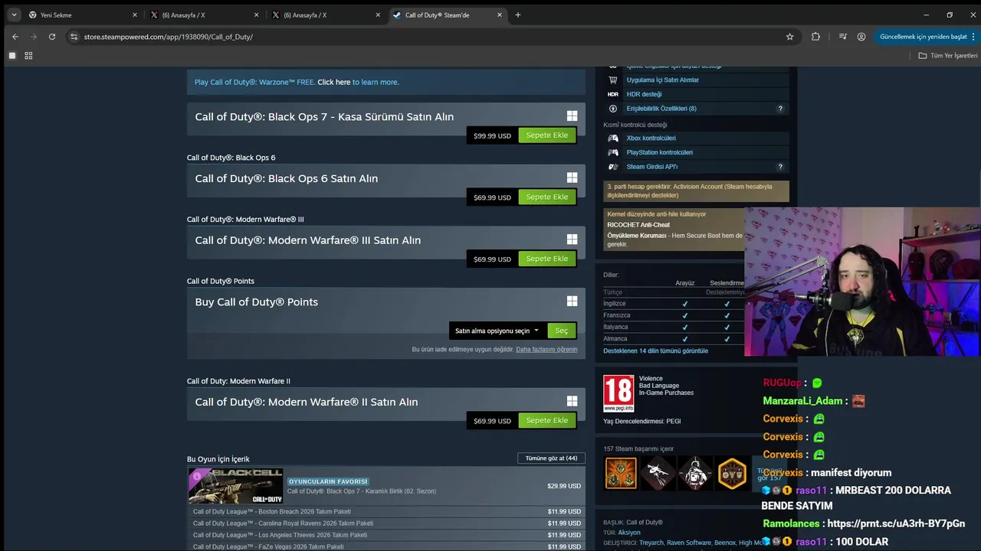Image resolution: width=981 pixels, height=551 pixels.
Task: Click help icon next to Steam Girdisi API'ı
Action: [780, 167]
